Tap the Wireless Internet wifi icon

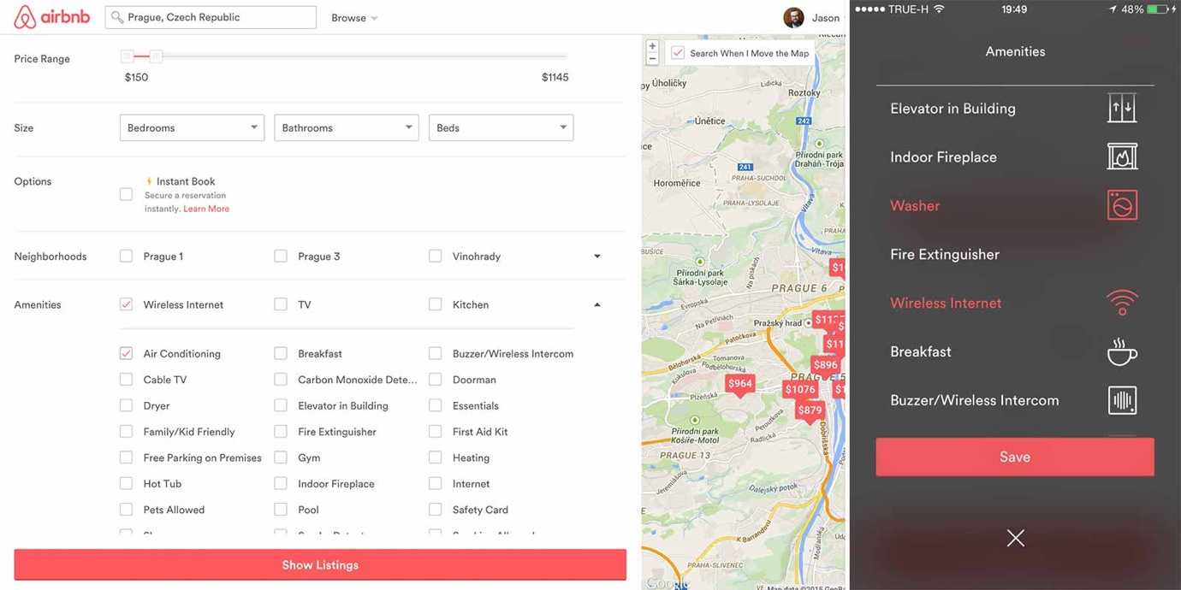pyautogui.click(x=1122, y=302)
